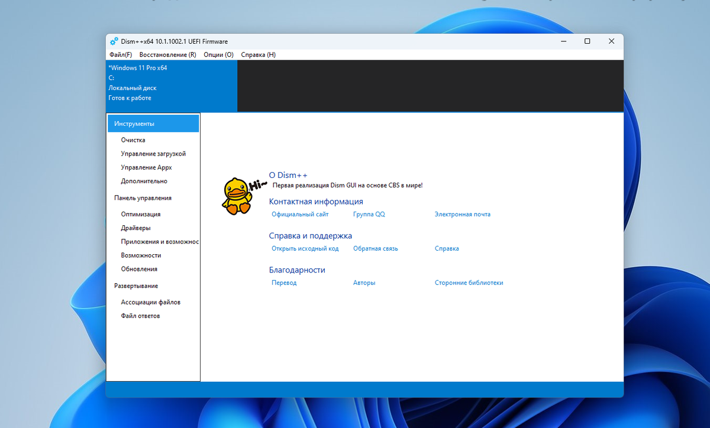Click the Dism++ gear icon in title bar
710x428 pixels.
click(114, 41)
